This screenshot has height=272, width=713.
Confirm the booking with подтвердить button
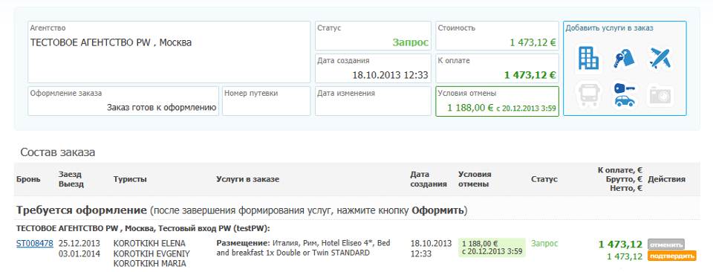coord(672,256)
